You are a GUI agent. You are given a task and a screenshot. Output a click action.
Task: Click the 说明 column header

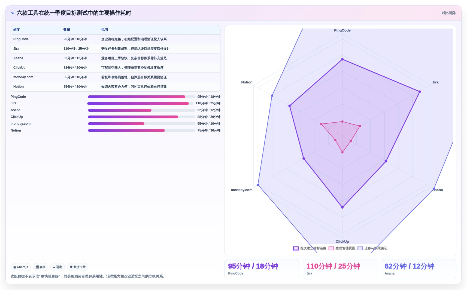(x=105, y=30)
